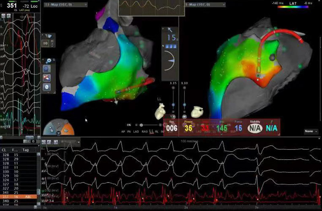
Task: Click the LL view preset label
Action: (x=151, y=132)
